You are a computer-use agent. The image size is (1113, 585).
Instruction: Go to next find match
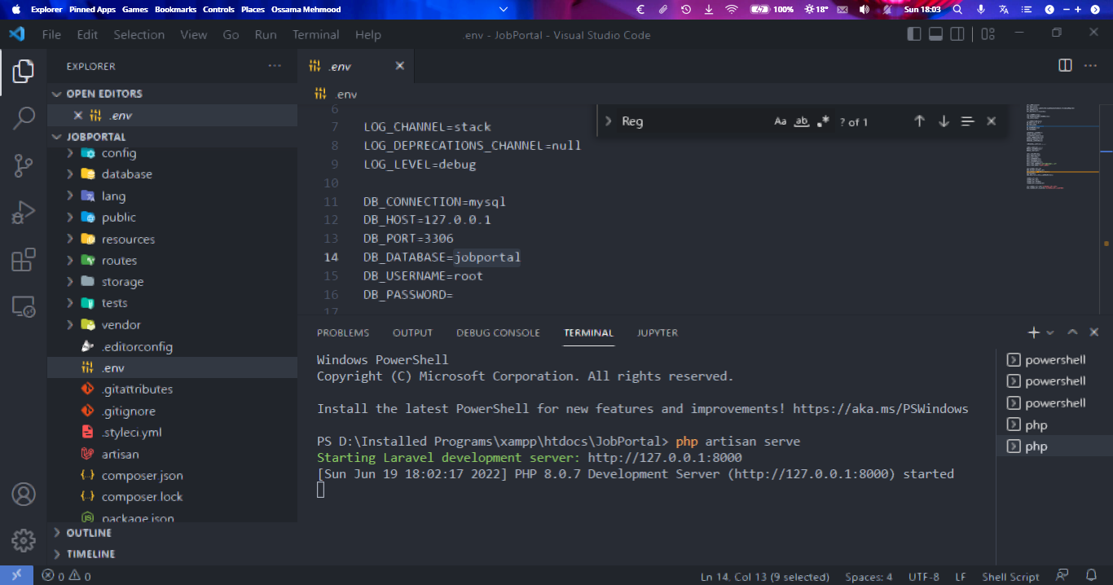tap(944, 121)
